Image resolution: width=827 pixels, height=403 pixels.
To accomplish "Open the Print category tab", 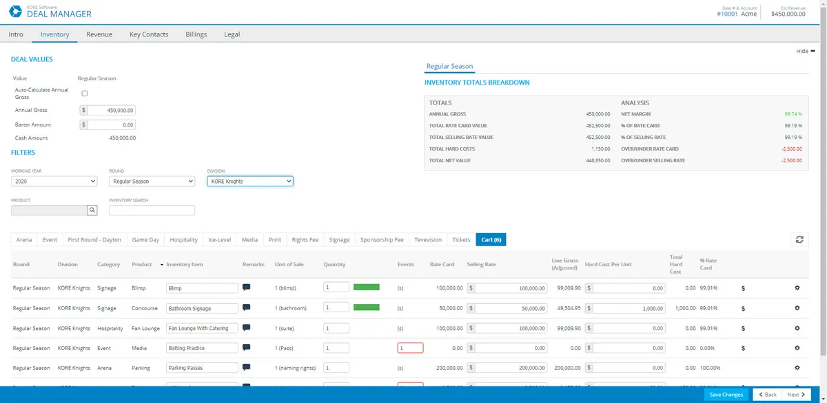I will pyautogui.click(x=275, y=239).
